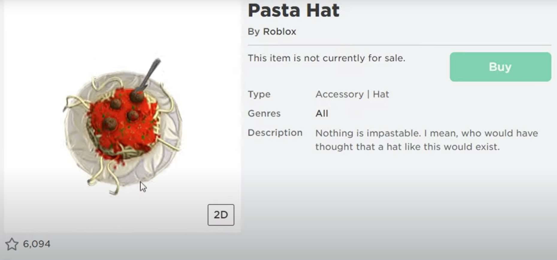This screenshot has width=557, height=260.
Task: Click the All genres link
Action: tap(322, 113)
